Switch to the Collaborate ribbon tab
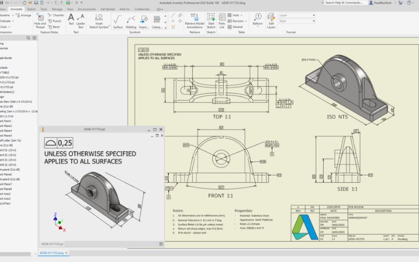The height and width of the screenshot is (262, 419). [x=142, y=9]
